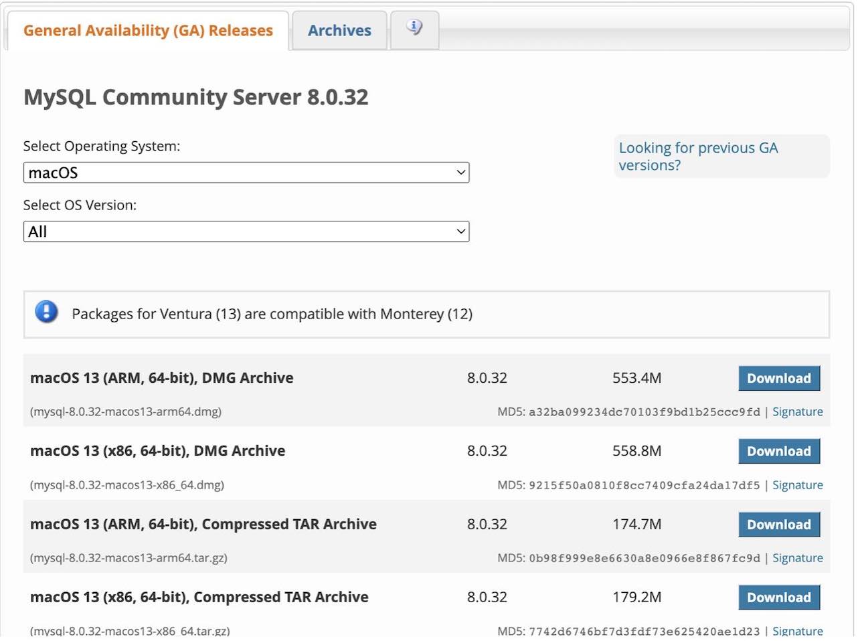The image size is (858, 641).
Task: Download ARM Compressed TAR Archive
Action: (x=779, y=525)
